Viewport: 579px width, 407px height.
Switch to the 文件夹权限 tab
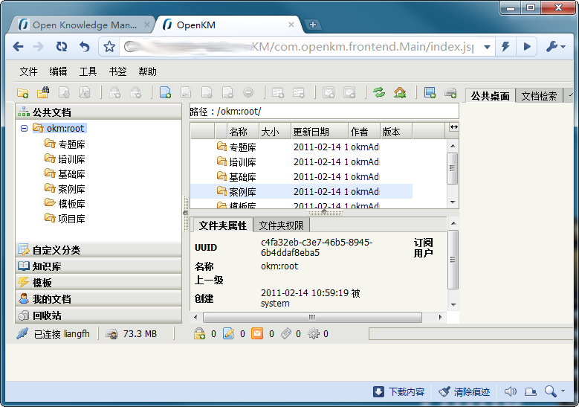click(x=281, y=225)
